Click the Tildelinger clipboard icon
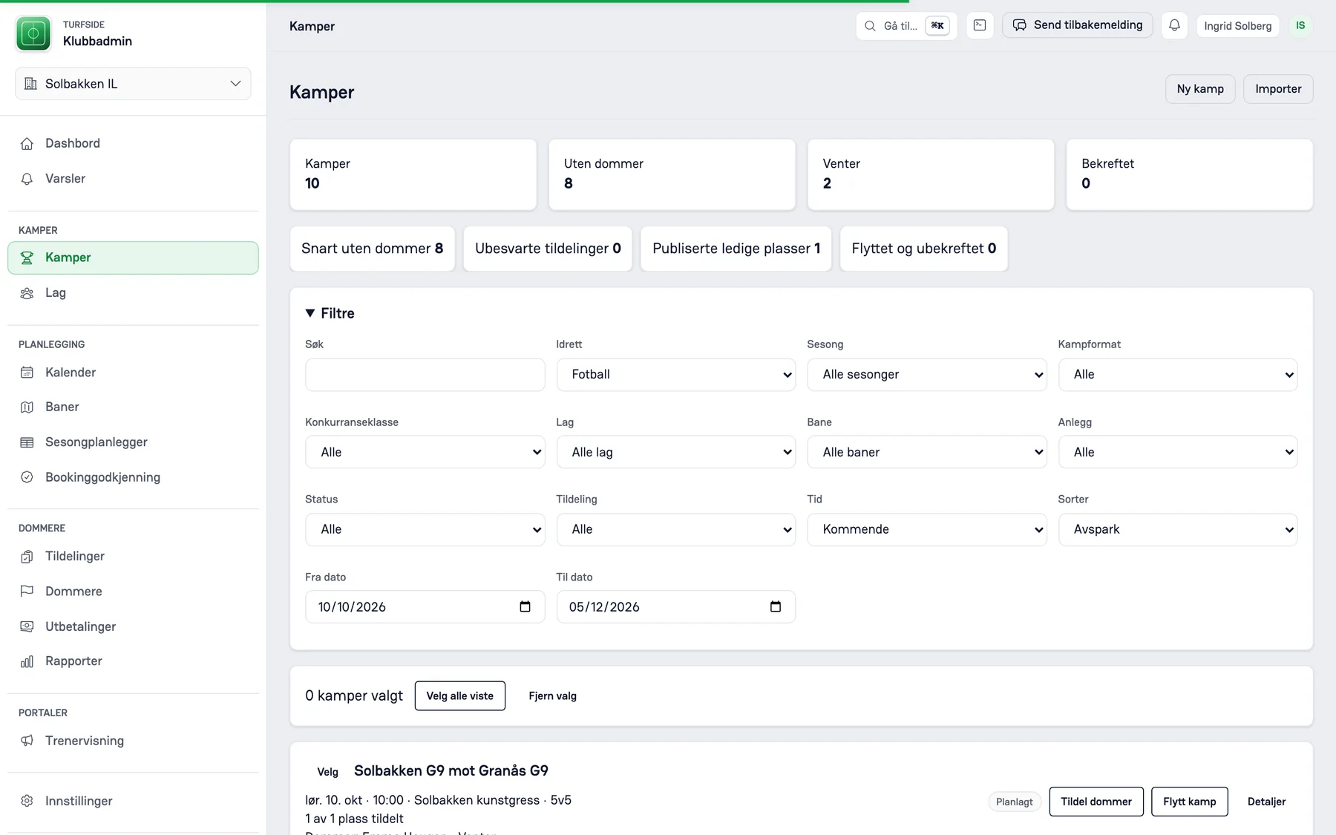1336x835 pixels. click(x=27, y=557)
